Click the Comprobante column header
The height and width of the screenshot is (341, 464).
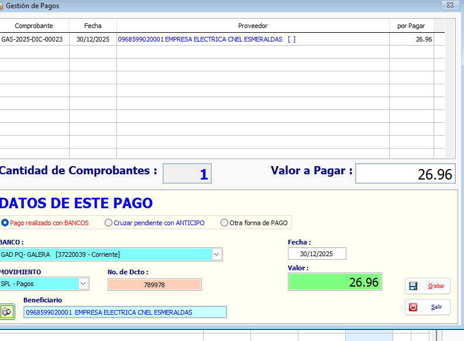pyautogui.click(x=34, y=26)
